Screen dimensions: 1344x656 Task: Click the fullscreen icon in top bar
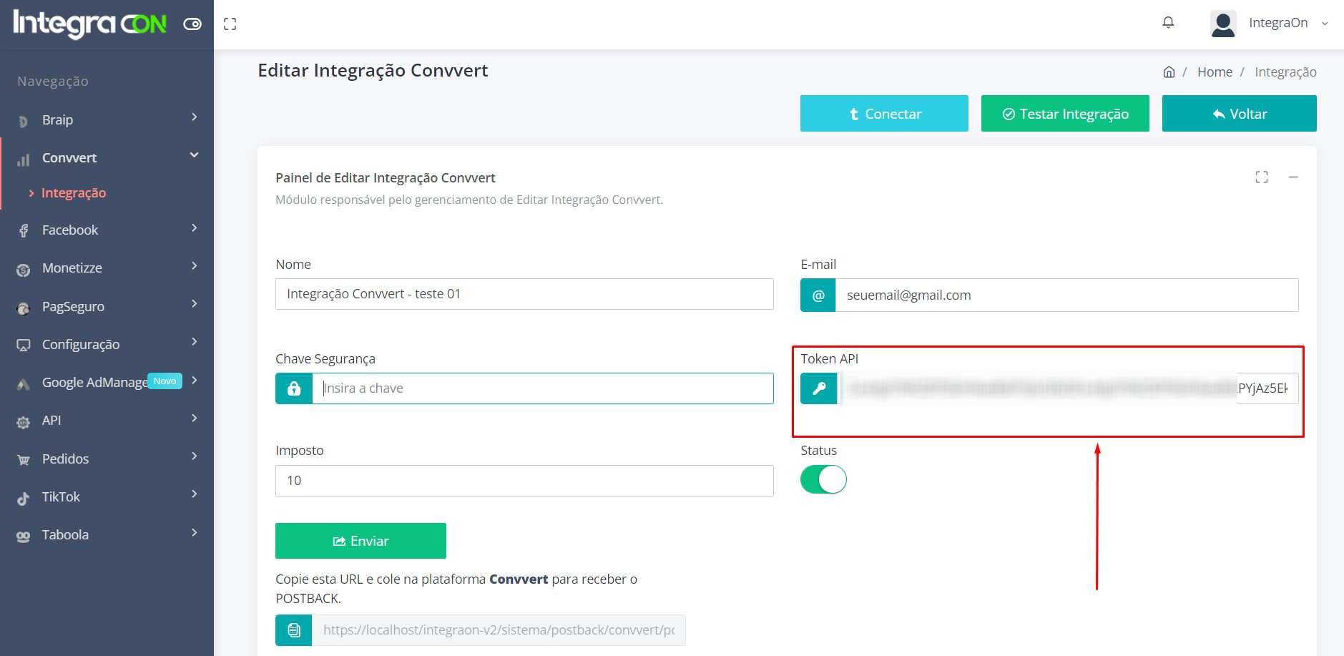point(230,24)
